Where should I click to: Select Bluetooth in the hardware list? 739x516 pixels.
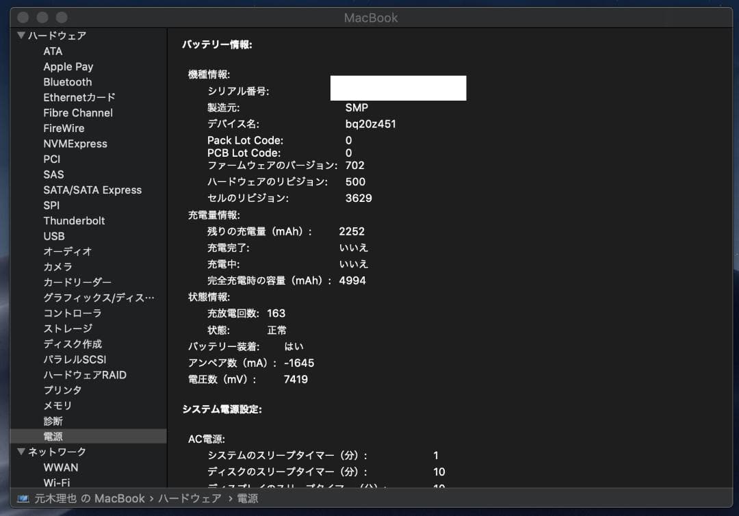tap(67, 81)
